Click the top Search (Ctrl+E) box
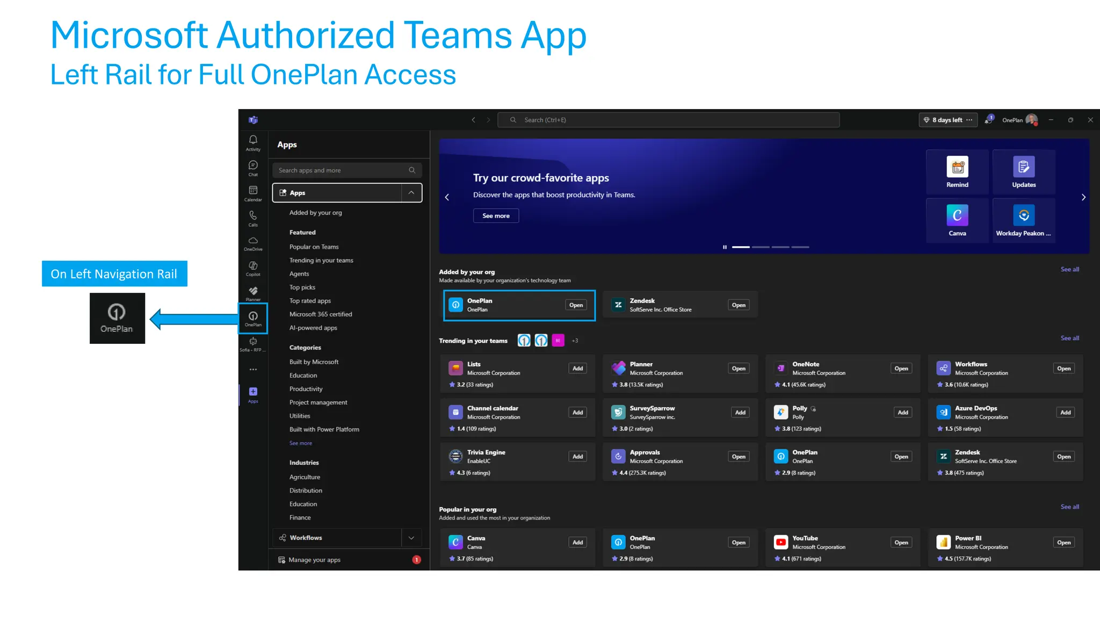Viewport: 1100px width, 619px height. (668, 120)
